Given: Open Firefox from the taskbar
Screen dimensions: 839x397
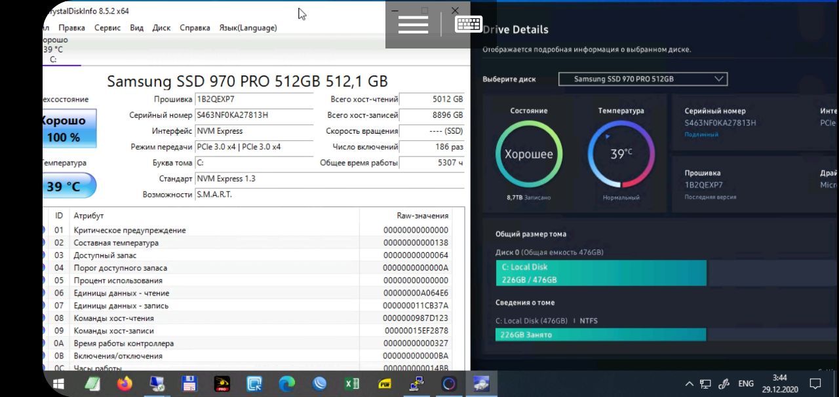Looking at the screenshot, I should point(124,384).
